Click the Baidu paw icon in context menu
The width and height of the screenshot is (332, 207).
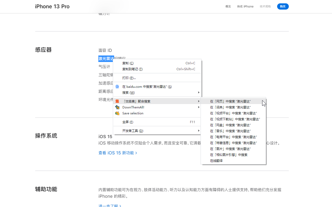(x=117, y=87)
